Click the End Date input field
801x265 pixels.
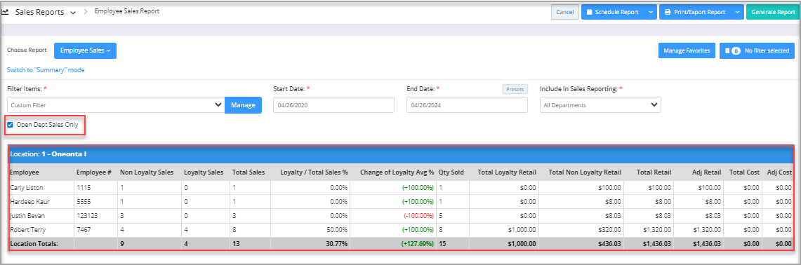pyautogui.click(x=467, y=104)
